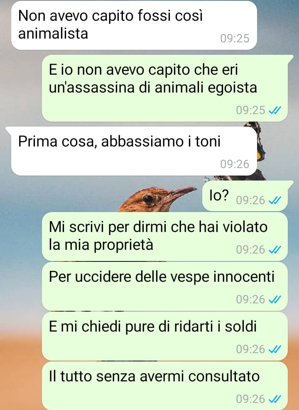The width and height of the screenshot is (299, 410).
Task: Select the 'Io?' reply bubble
Action: click(245, 196)
